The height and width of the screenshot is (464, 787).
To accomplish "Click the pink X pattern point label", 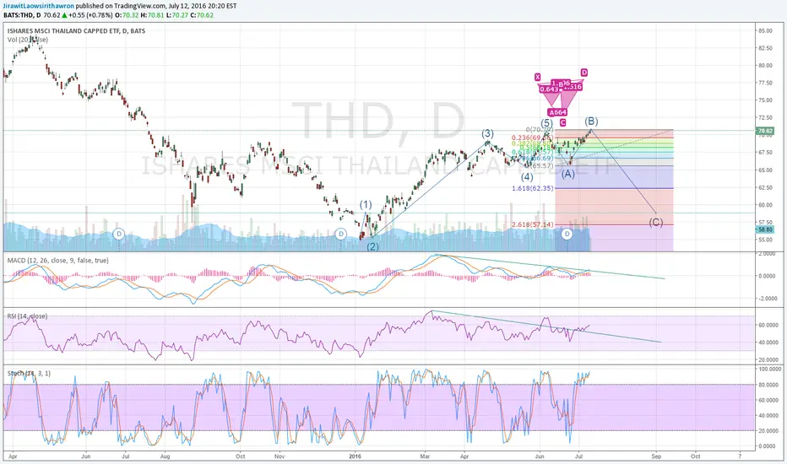I will click(537, 77).
